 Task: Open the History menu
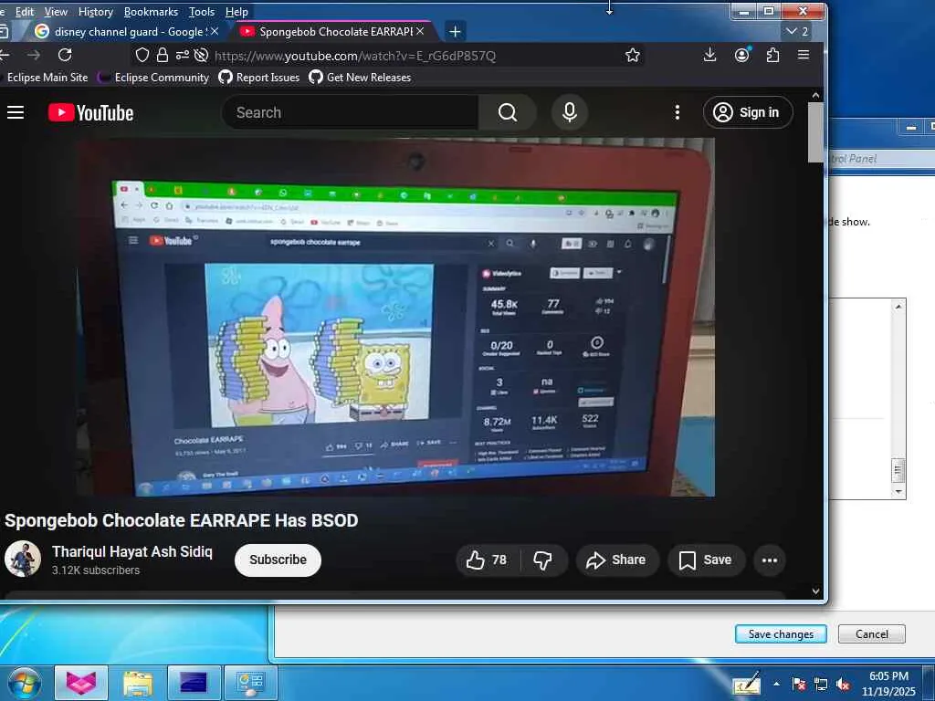(95, 11)
